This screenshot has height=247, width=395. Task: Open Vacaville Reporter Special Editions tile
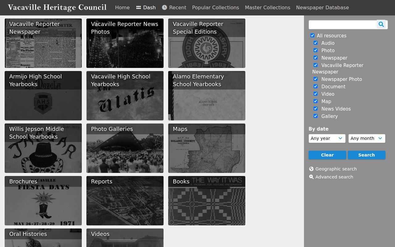[x=207, y=43]
